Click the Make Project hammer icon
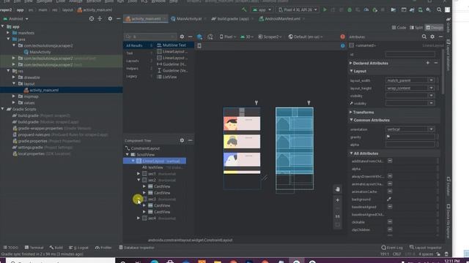This screenshot has width=469, height=263. point(244,9)
